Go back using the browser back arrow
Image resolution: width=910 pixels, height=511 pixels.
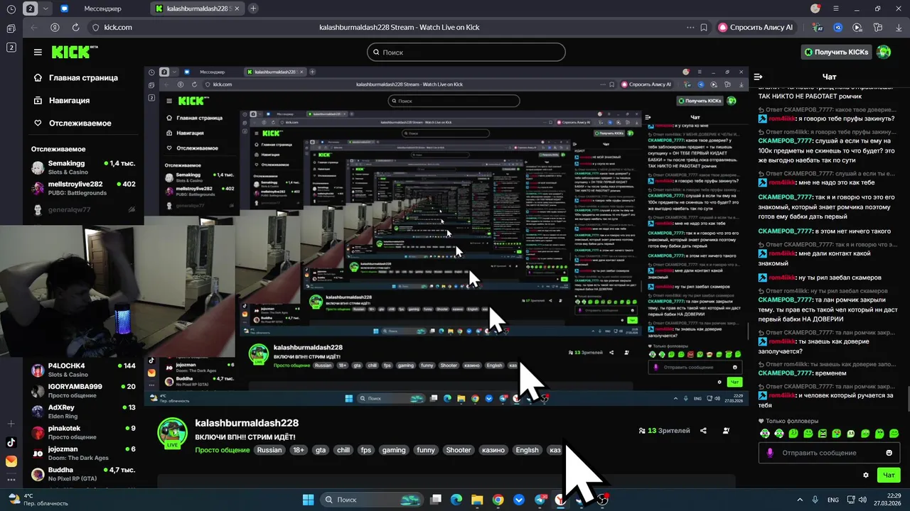[34, 27]
